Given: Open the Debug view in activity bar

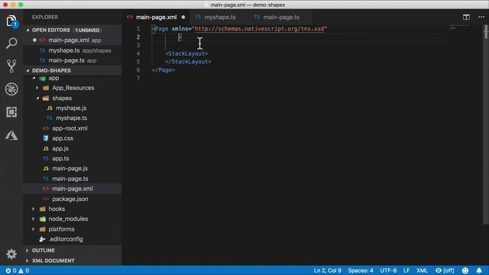Looking at the screenshot, I should (x=11, y=89).
